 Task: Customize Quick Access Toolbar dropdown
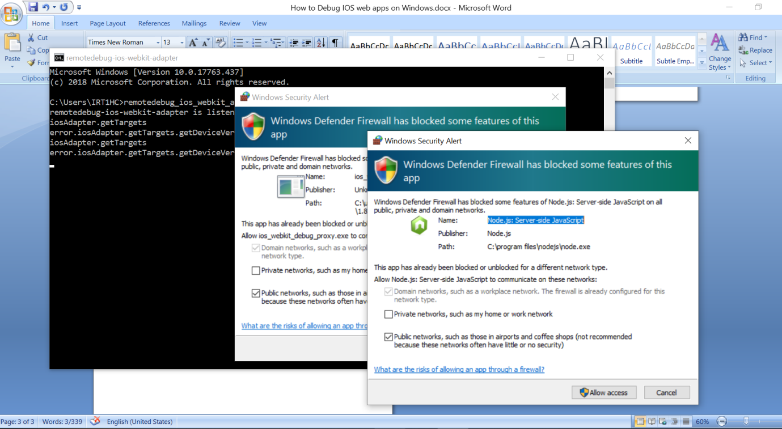pyautogui.click(x=79, y=7)
